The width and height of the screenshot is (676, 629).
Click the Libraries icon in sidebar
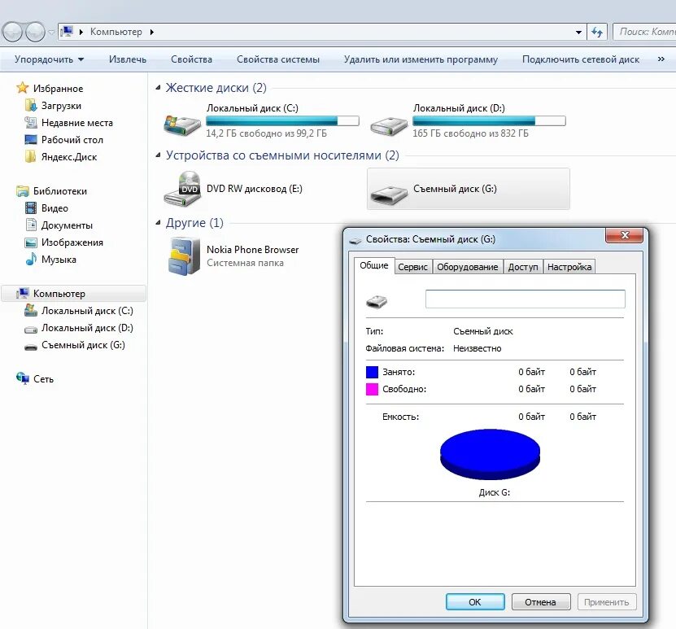pos(23,191)
